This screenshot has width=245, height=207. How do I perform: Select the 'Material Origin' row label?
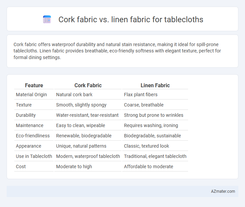pos(31,95)
